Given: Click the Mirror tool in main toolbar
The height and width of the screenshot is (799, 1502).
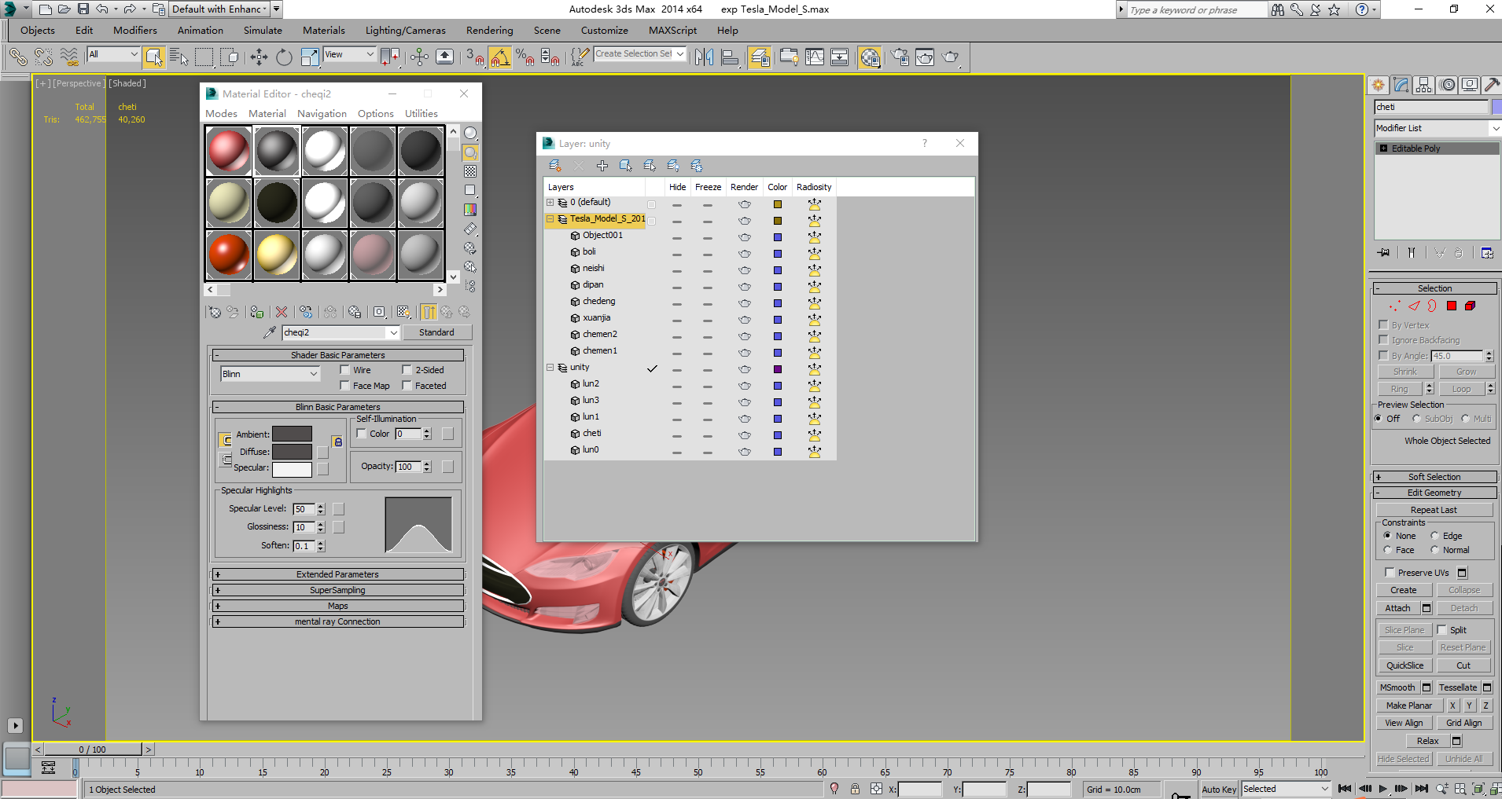Looking at the screenshot, I should (x=705, y=57).
